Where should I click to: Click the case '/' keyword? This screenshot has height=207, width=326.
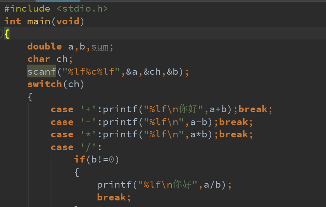(62, 147)
